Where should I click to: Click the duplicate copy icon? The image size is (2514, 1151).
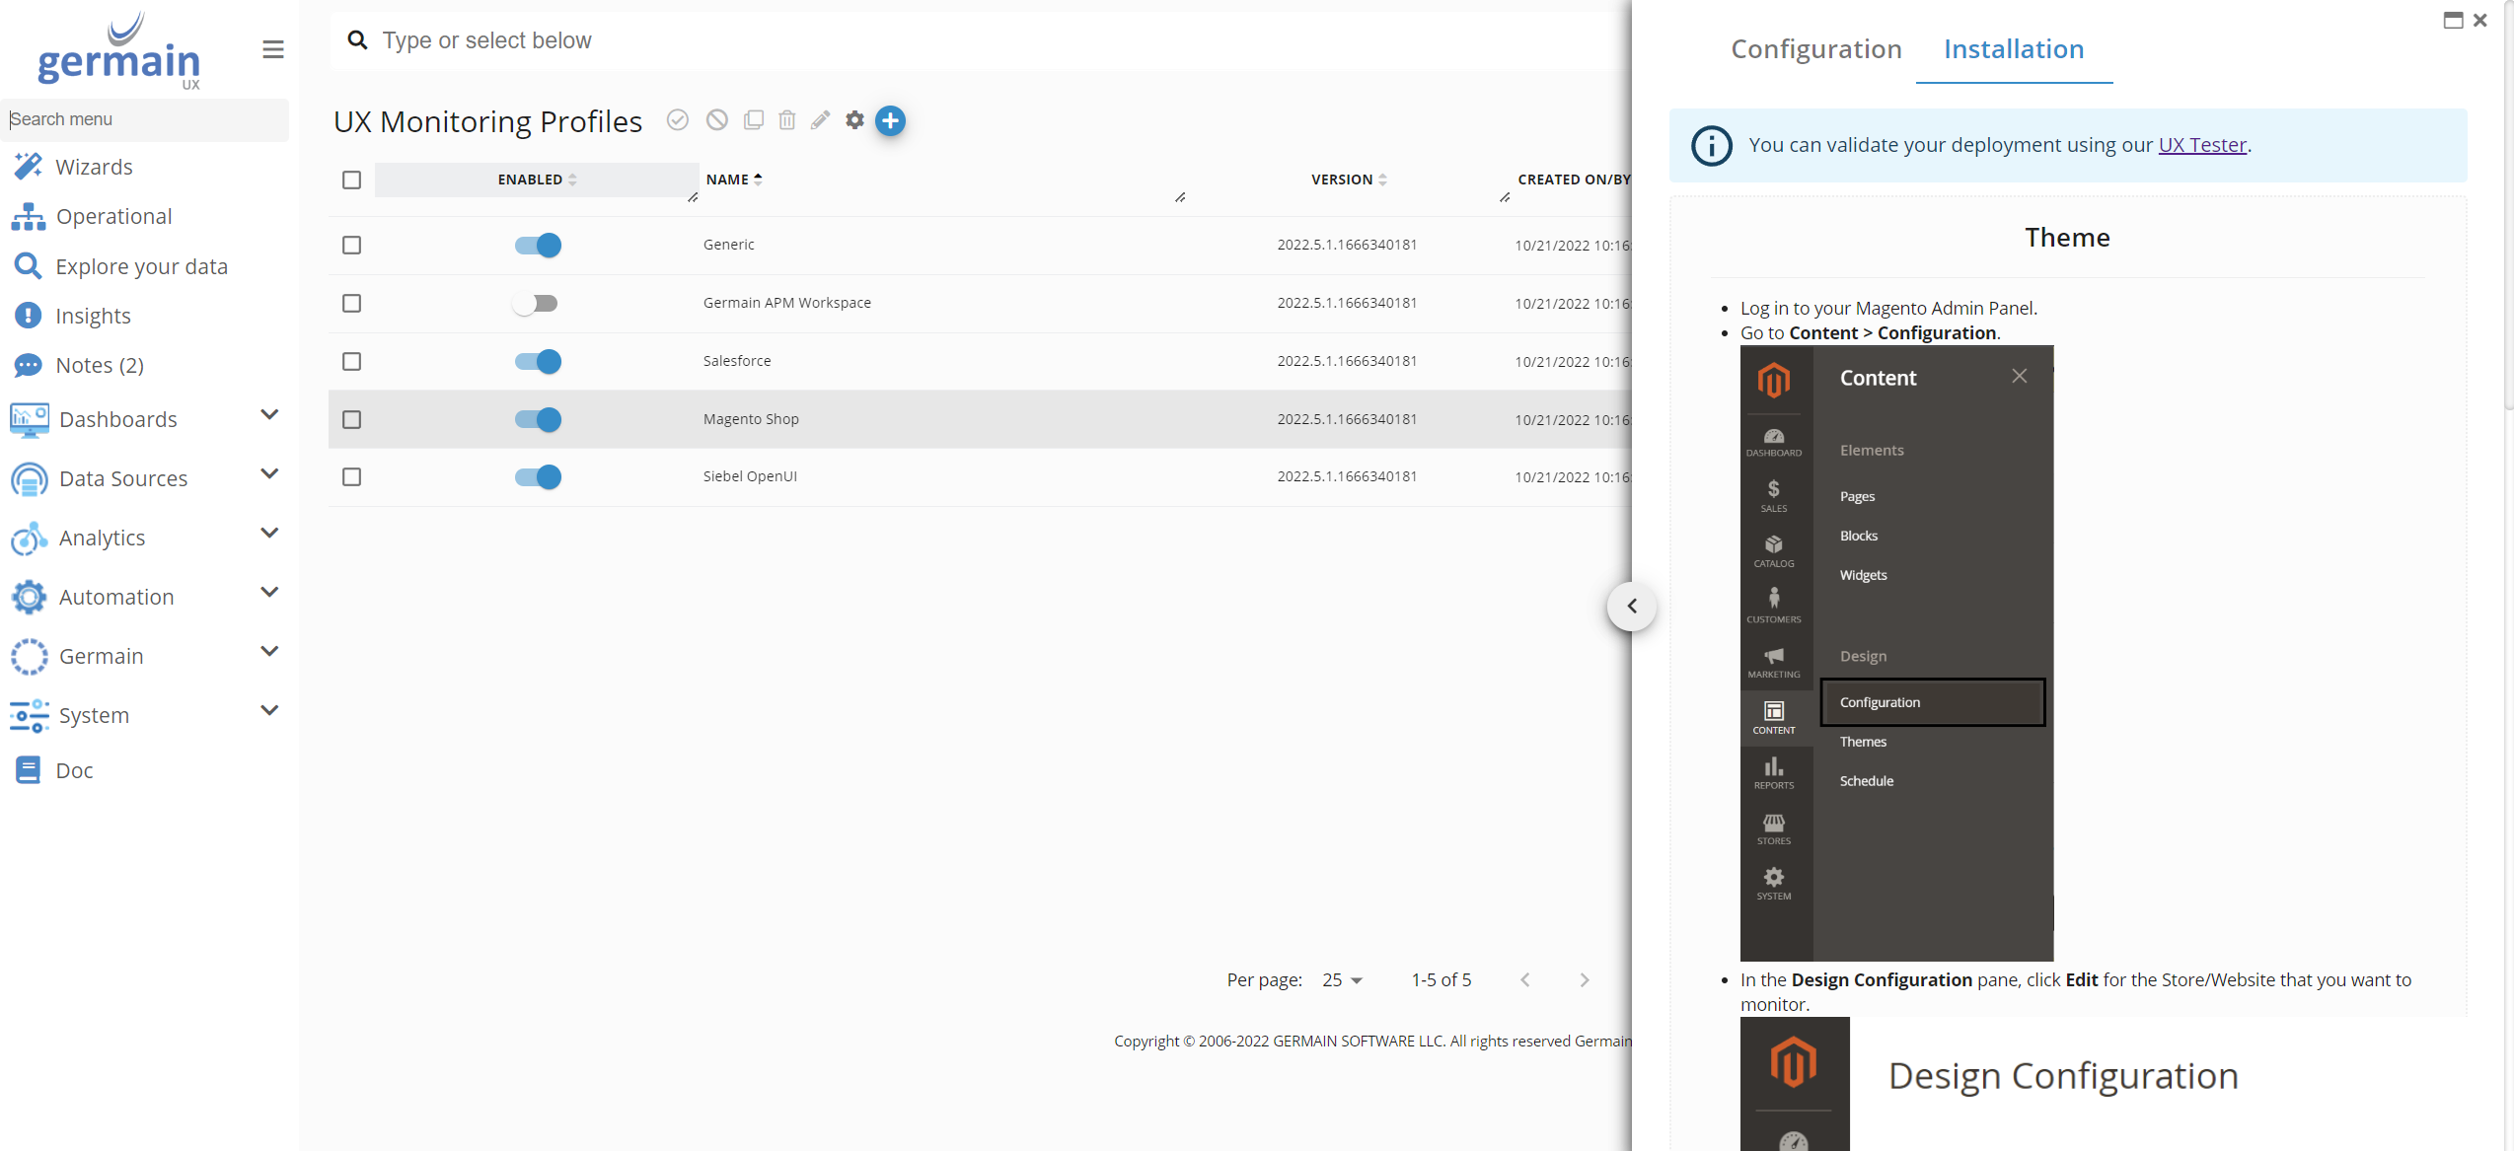pos(753,120)
